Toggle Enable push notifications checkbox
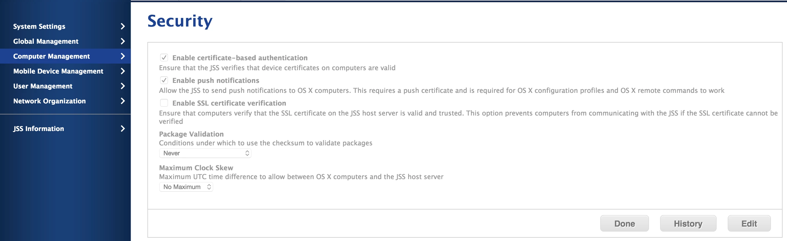The height and width of the screenshot is (241, 787). tap(164, 80)
